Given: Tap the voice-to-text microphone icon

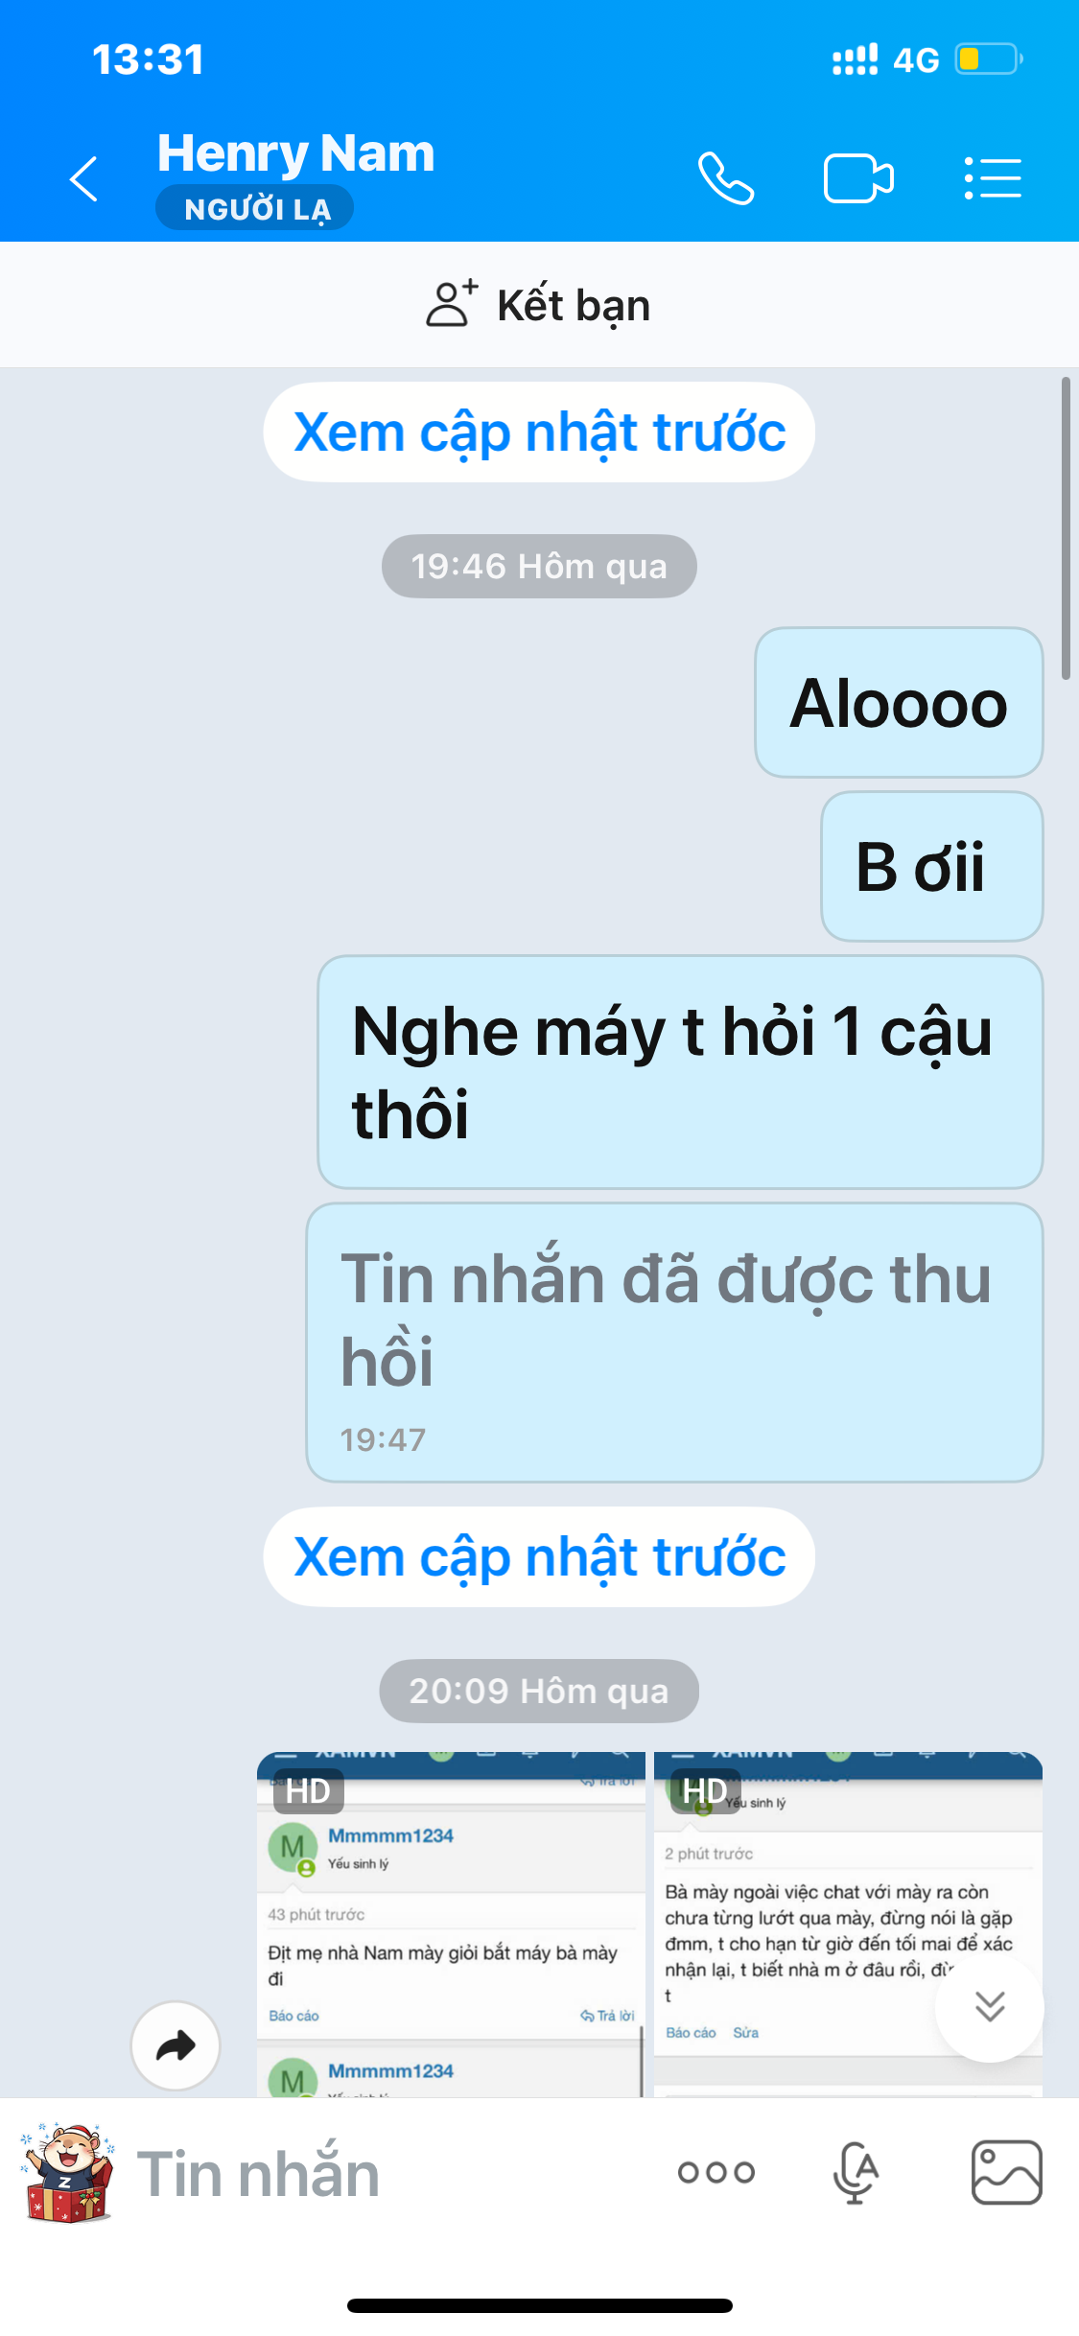Looking at the screenshot, I should pos(856,2172).
